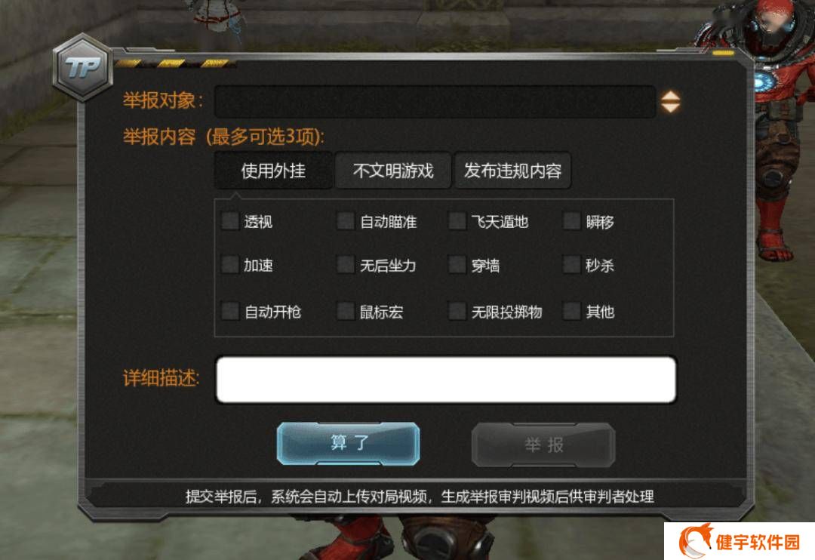Image resolution: width=815 pixels, height=560 pixels.
Task: Click the 健宇软件园 watermark logo
Action: [739, 541]
